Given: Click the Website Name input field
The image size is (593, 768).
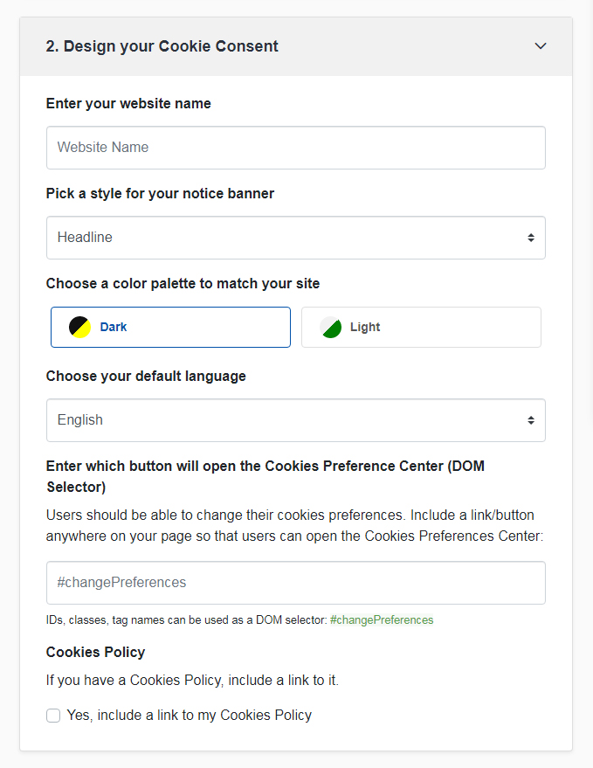Looking at the screenshot, I should [295, 147].
